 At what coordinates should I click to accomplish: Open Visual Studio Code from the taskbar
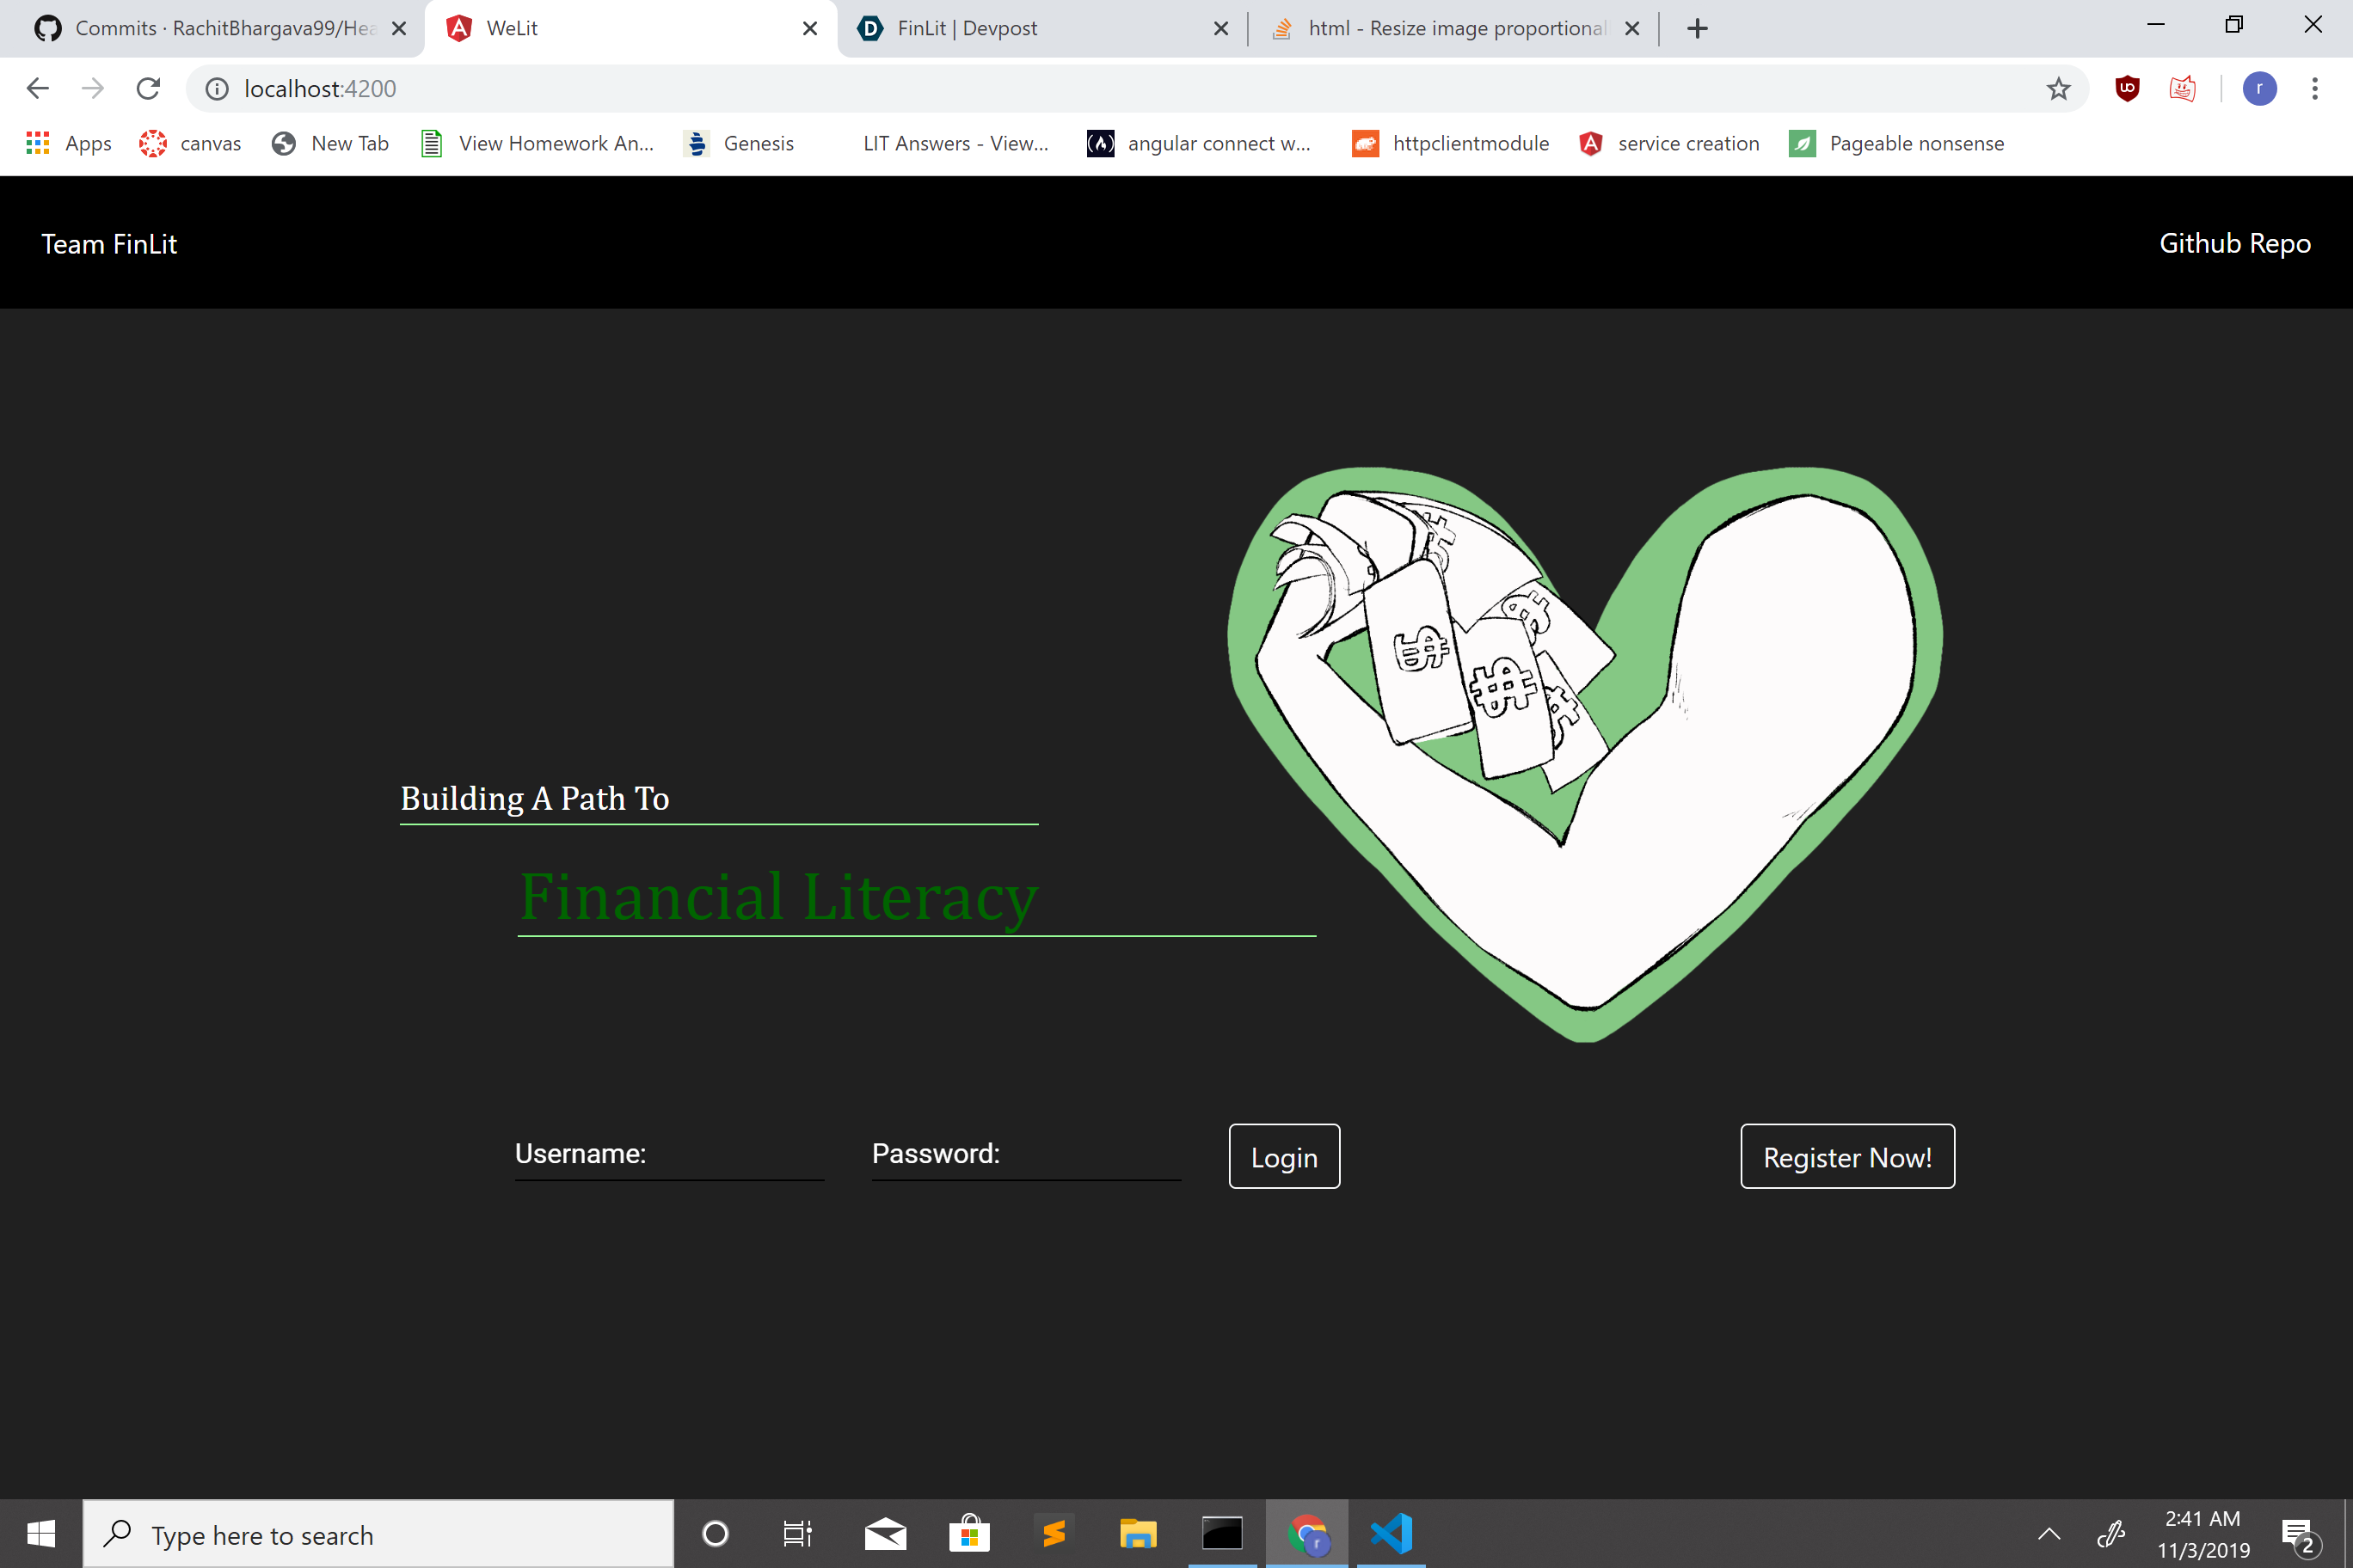pos(1391,1533)
